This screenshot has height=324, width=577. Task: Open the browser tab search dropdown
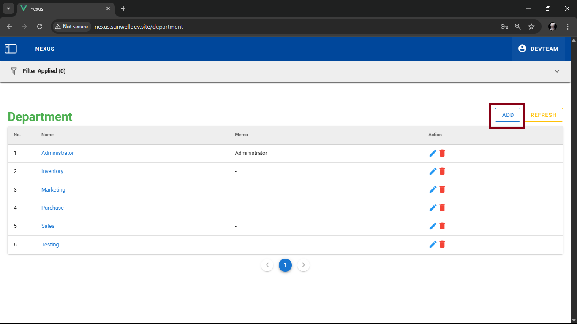8,8
